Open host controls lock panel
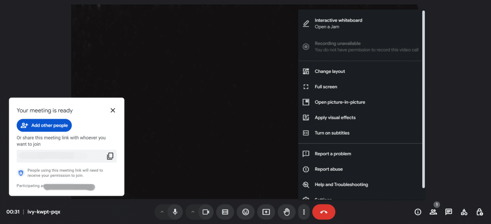 pyautogui.click(x=479, y=212)
